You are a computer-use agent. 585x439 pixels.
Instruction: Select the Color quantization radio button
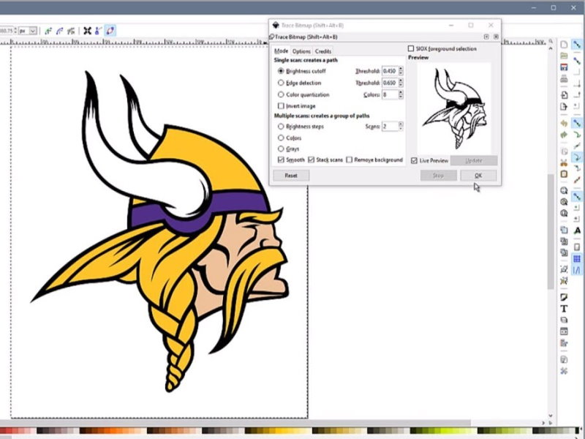pos(281,95)
